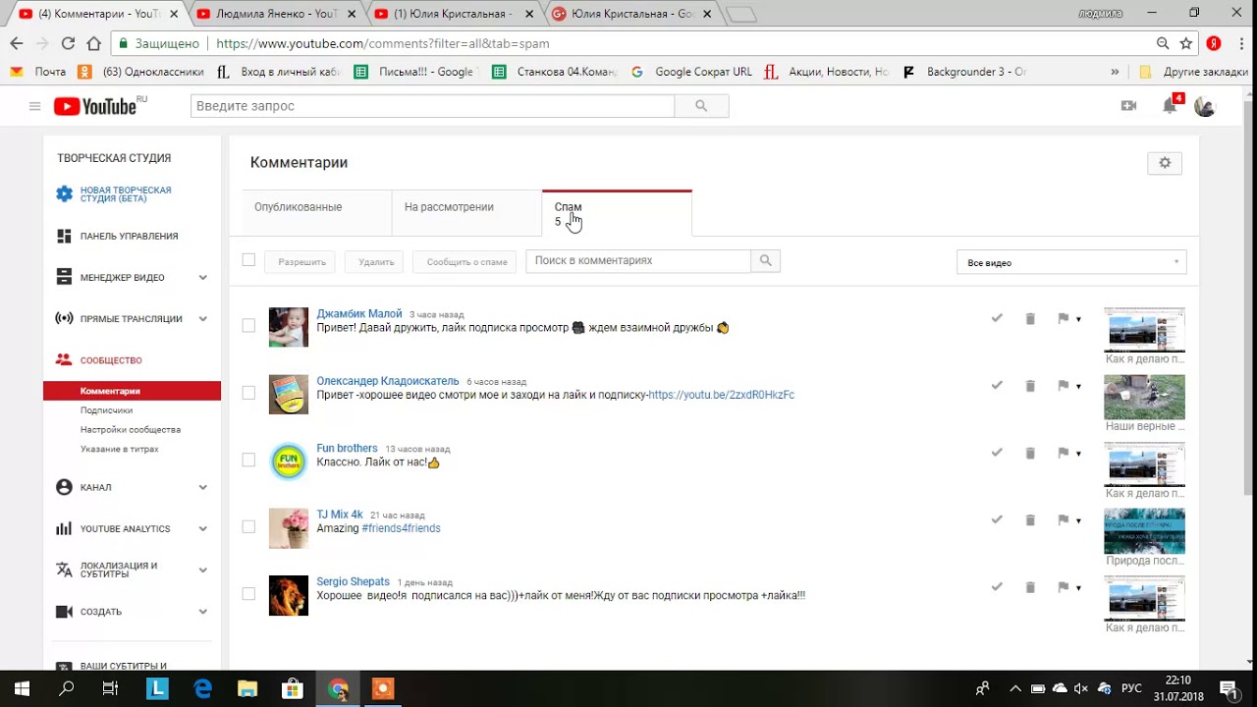Tick the checkbox for Sergio Shepats comment
The width and height of the screenshot is (1257, 707).
click(248, 594)
